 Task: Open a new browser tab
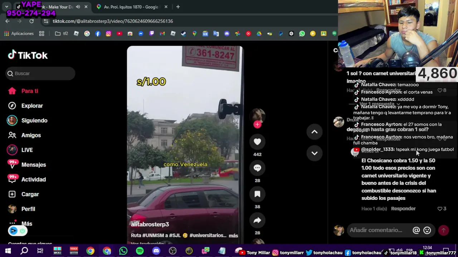[x=178, y=7]
